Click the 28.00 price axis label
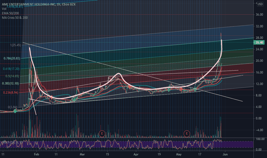 (259, 38)
